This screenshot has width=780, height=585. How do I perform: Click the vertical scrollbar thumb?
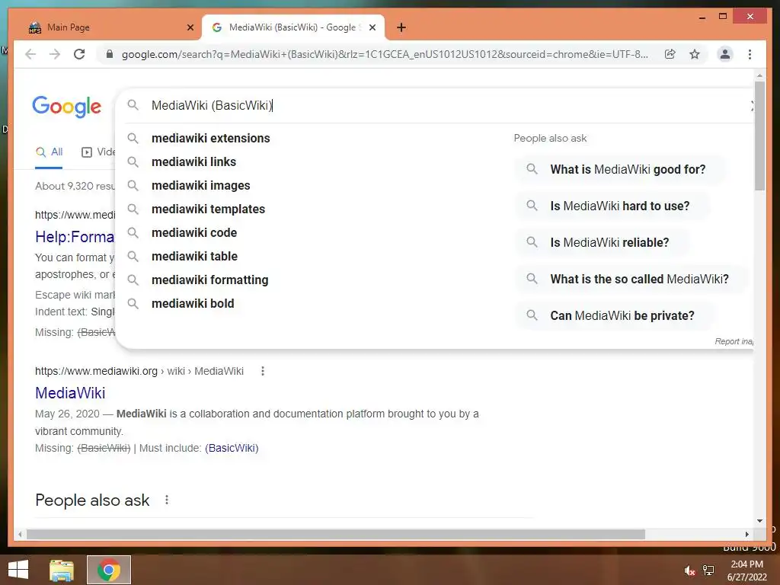tap(759, 136)
